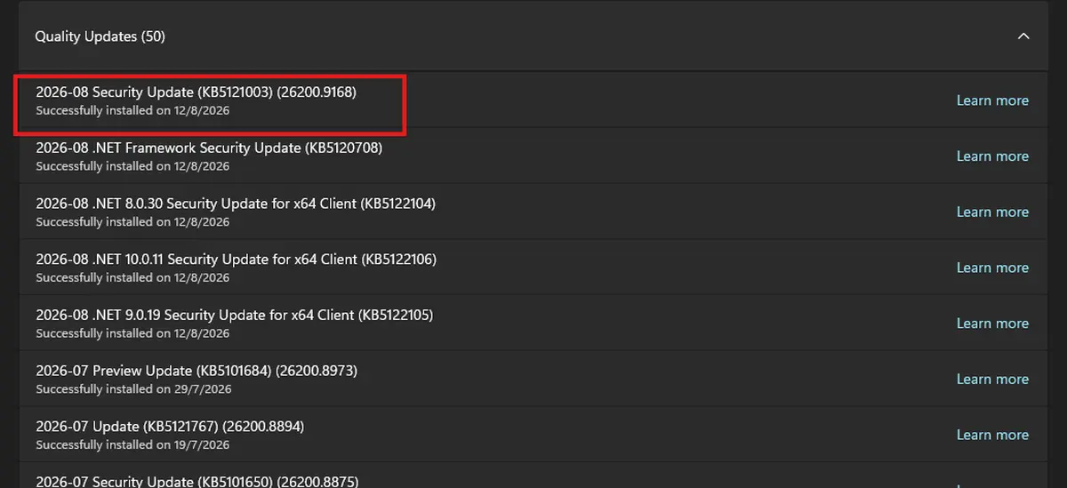Select 2026-08 Security Update (KB5121003) title

click(196, 92)
